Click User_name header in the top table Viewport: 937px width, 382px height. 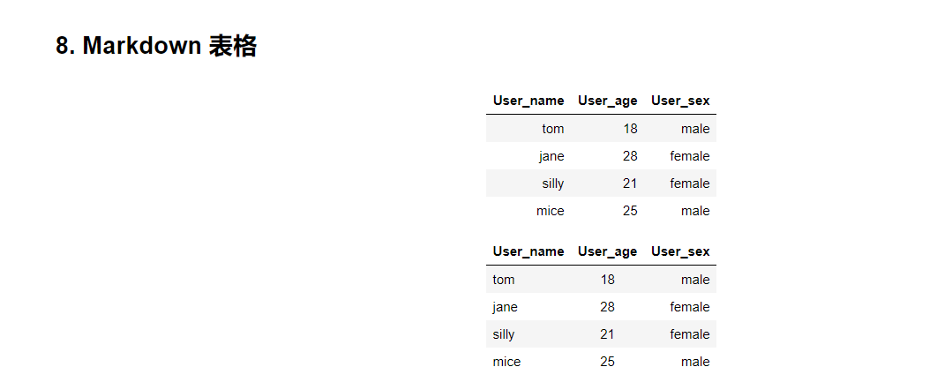[528, 101]
